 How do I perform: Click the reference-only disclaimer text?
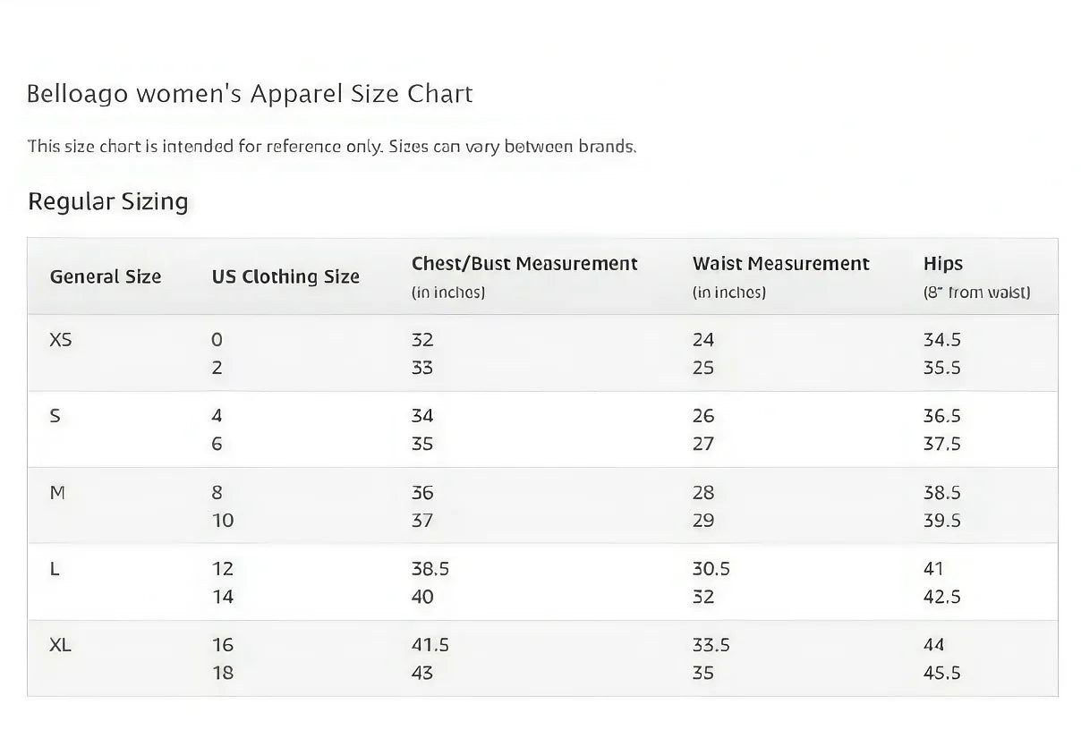332,146
